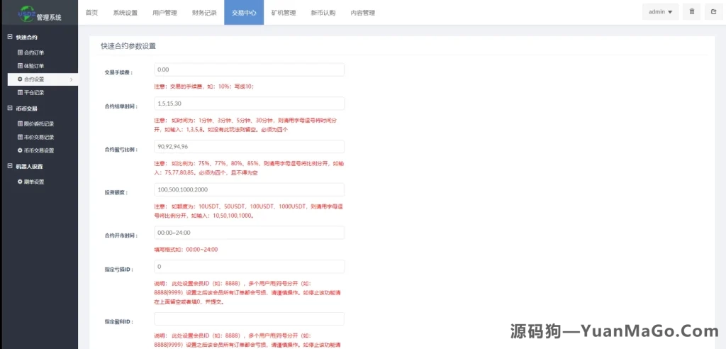Image resolution: width=726 pixels, height=349 pixels.
Task: Focus the 合约盈亏比例 field with 90,92,94,96
Action: click(249, 146)
